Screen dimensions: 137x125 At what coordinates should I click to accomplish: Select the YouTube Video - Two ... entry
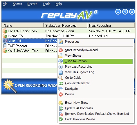[25, 51]
